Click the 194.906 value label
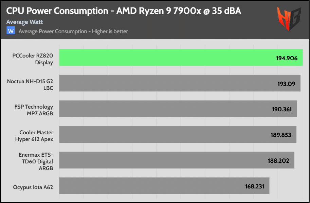Image resolution: width=310 pixels, height=203 pixels. point(287,58)
